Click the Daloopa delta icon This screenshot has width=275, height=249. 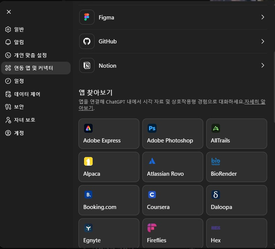(x=216, y=195)
